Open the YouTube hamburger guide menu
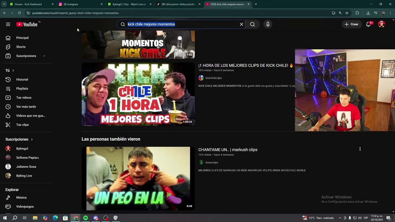Image resolution: width=395 pixels, height=222 pixels. 8,24
